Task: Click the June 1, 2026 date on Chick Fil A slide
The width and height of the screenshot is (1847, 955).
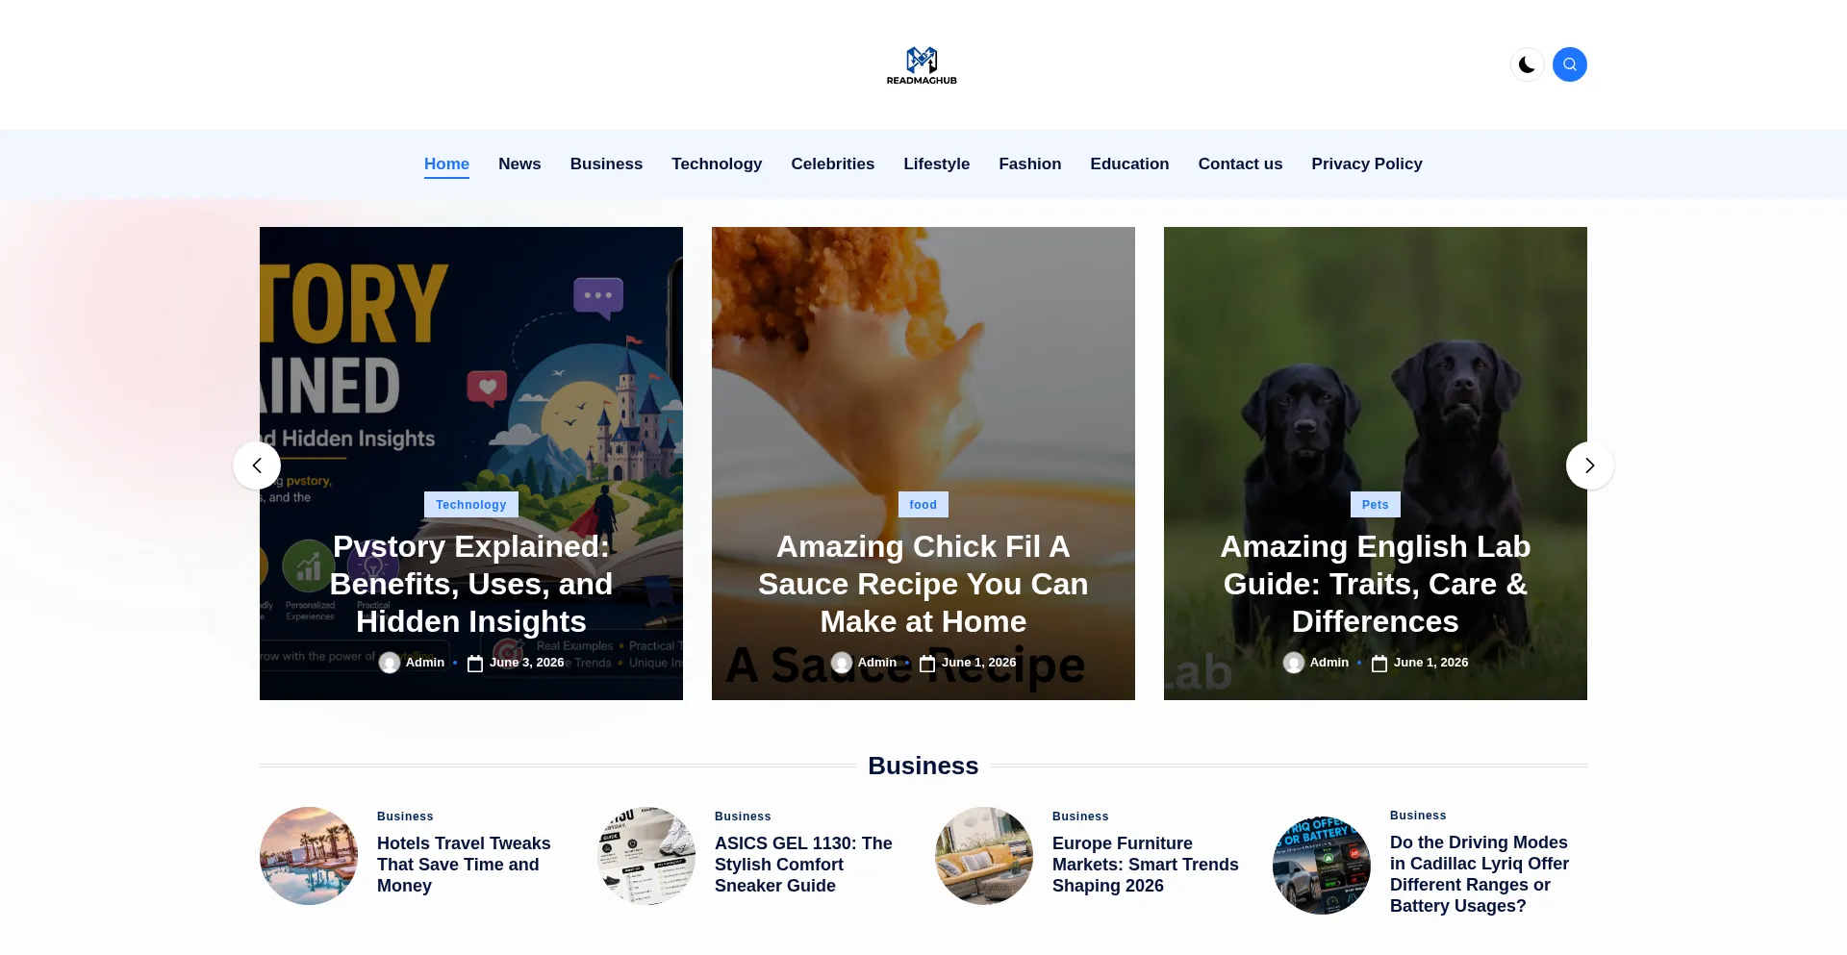Action: point(979,663)
